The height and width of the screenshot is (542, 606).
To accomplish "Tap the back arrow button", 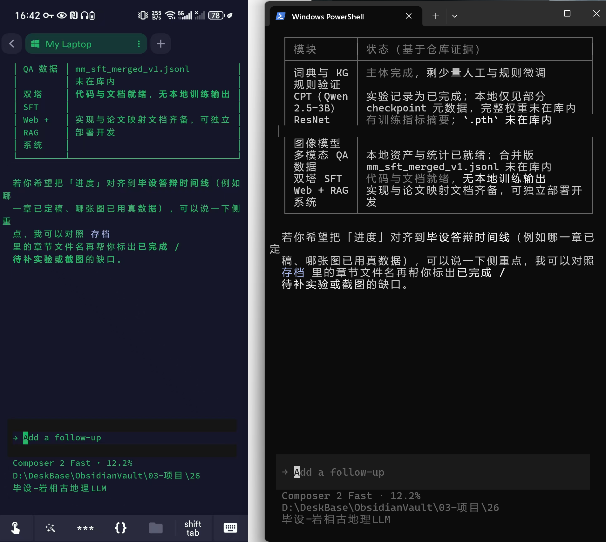I will 12,44.
